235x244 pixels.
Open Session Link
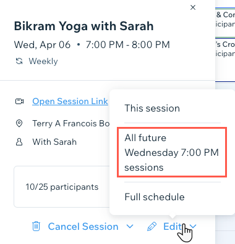click(70, 101)
